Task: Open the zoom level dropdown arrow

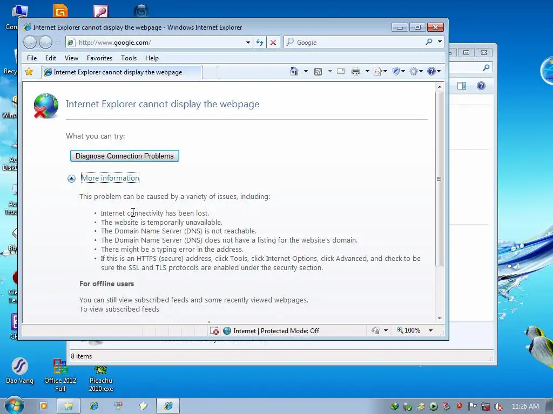Action: click(430, 330)
